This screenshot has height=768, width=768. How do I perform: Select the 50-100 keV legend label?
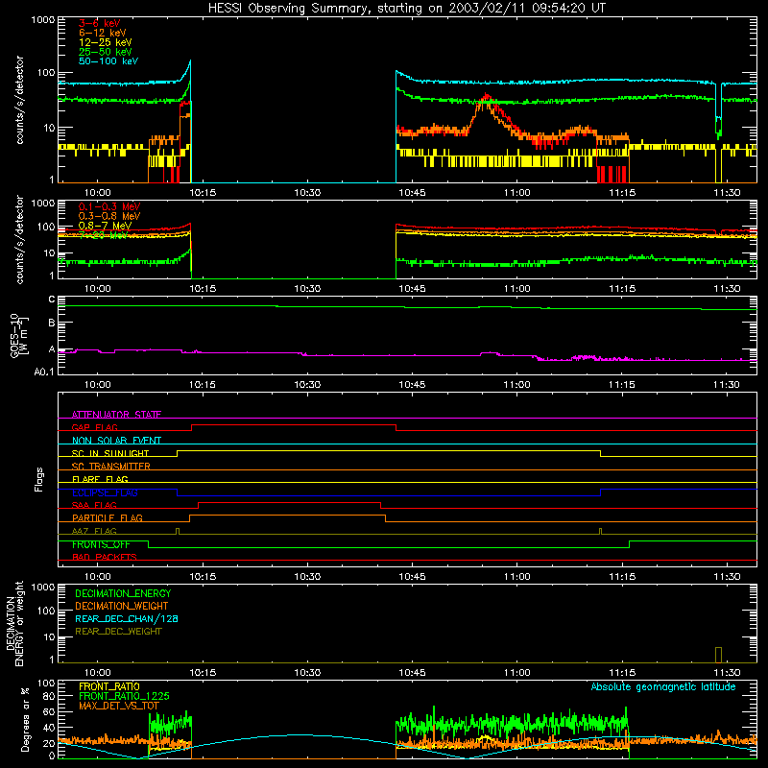pos(108,61)
